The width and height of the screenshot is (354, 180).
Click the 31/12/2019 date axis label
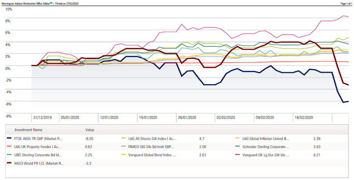tap(43, 117)
